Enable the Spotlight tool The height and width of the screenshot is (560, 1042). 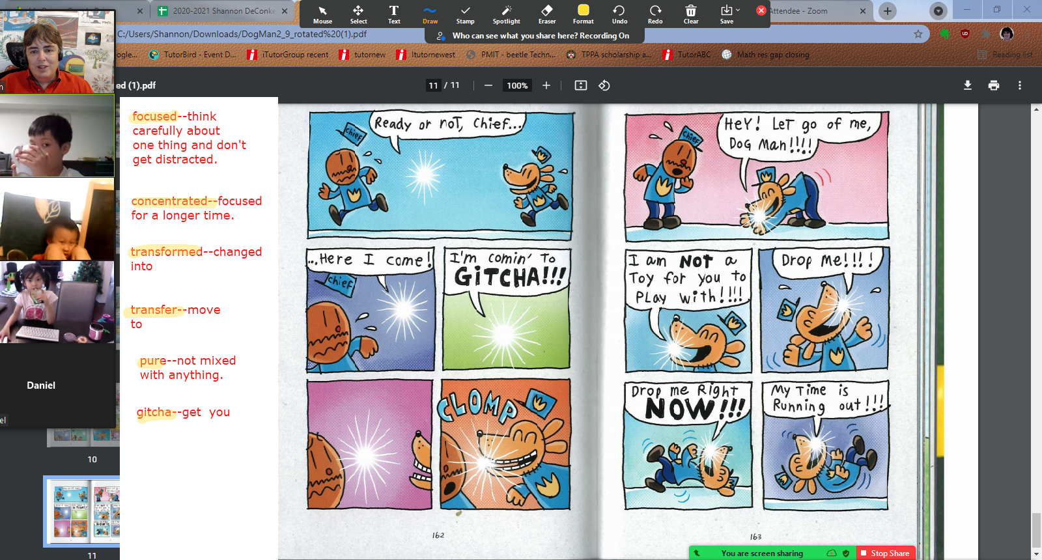506,14
